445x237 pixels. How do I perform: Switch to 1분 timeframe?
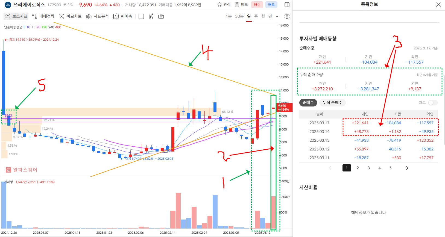(x=229, y=16)
